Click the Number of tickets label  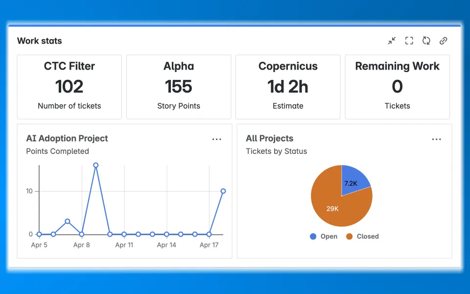pos(69,106)
